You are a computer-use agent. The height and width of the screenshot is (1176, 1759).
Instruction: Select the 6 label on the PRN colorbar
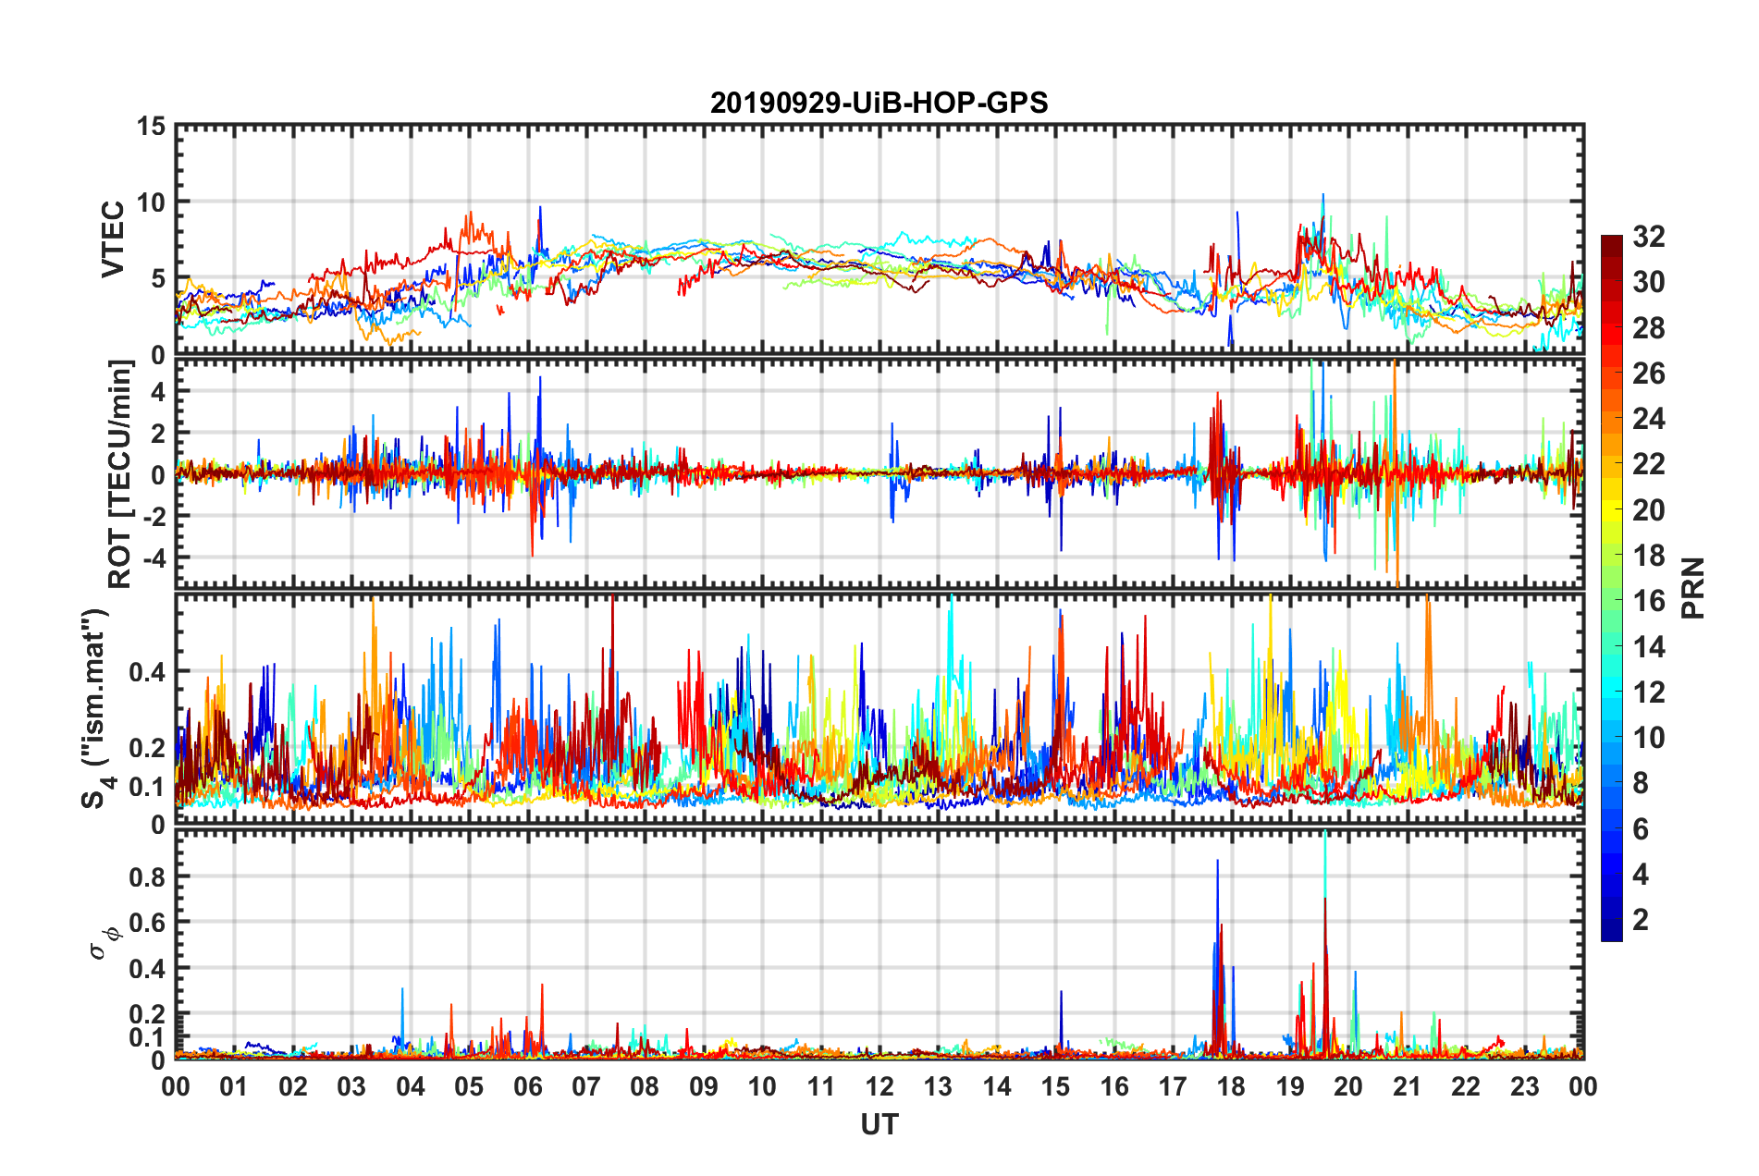[1642, 829]
